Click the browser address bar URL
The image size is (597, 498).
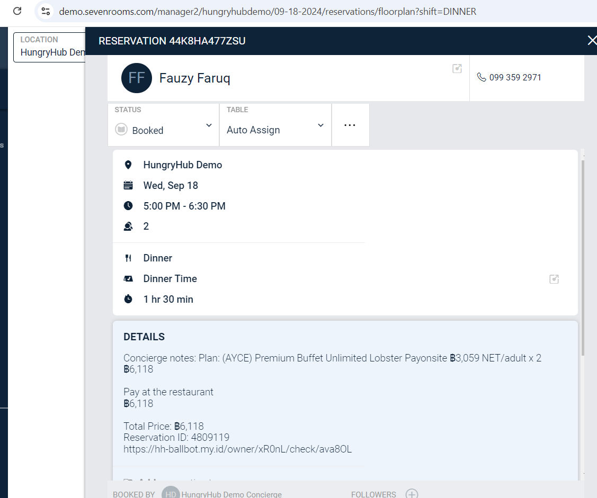click(x=268, y=11)
